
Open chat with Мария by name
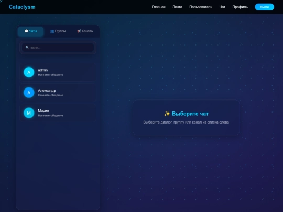click(x=43, y=110)
